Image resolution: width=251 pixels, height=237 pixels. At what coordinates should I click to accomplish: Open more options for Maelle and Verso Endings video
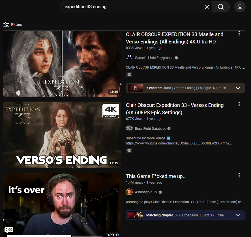[x=239, y=34]
